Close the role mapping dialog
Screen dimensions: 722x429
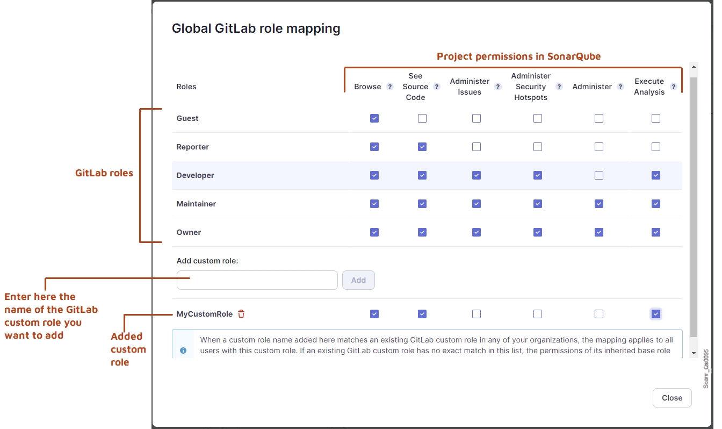[672, 398]
